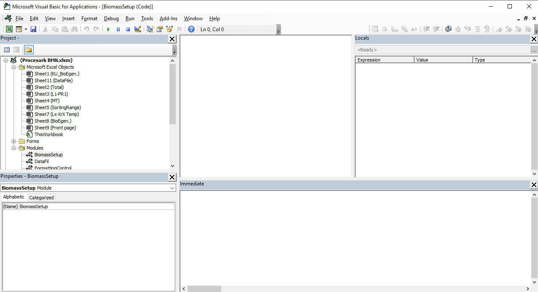The height and width of the screenshot is (292, 538).
Task: Click the Parameter Info icon
Action: coord(404,29)
